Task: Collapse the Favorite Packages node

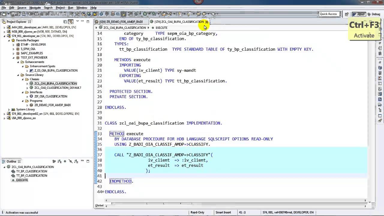Action: tap(9, 40)
